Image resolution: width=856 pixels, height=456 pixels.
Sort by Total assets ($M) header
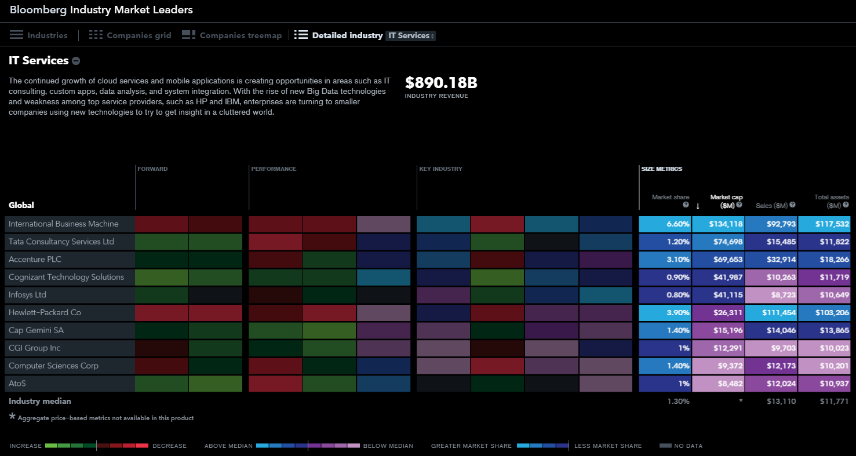coord(832,201)
